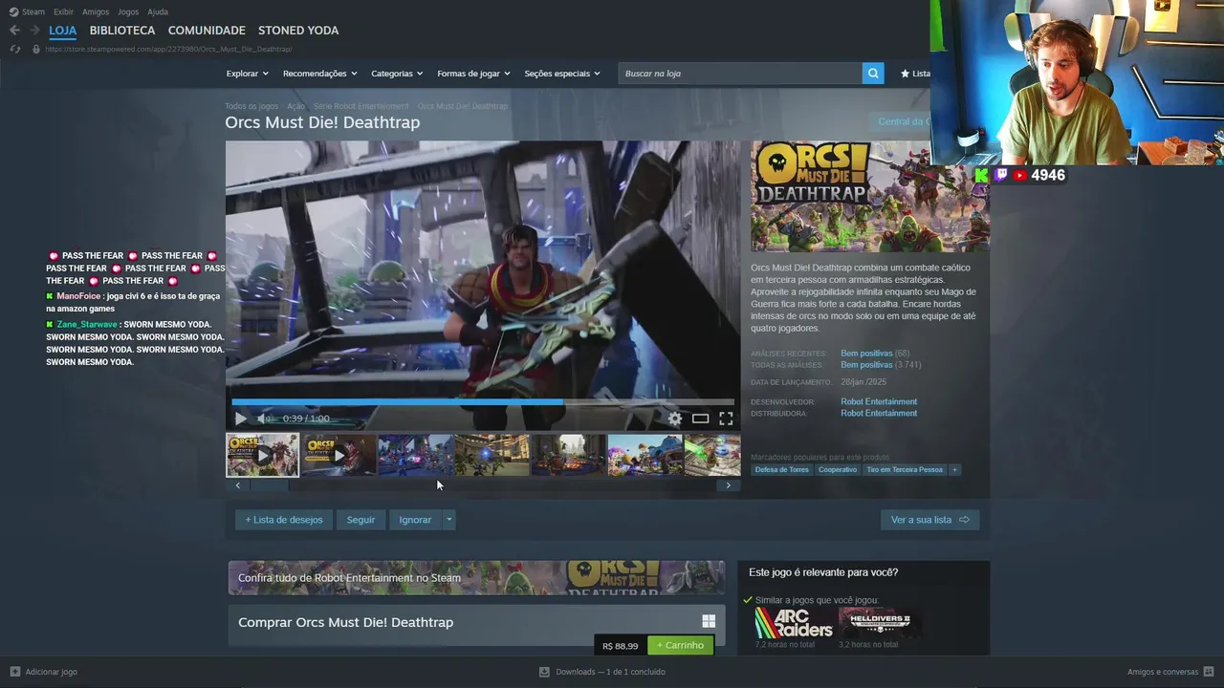Click the forward navigation arrow

[x=34, y=31]
